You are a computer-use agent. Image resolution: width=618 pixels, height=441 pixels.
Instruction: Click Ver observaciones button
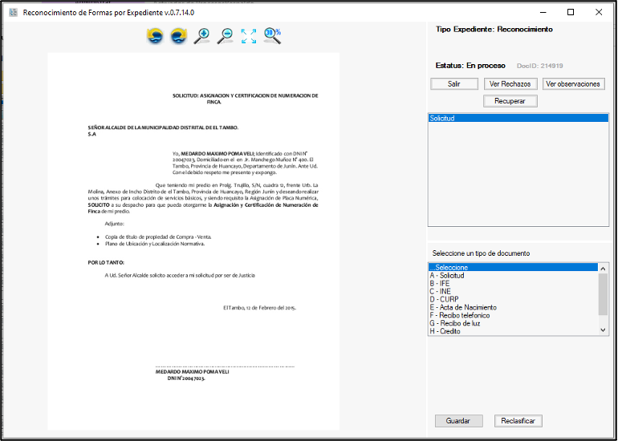[x=573, y=83]
